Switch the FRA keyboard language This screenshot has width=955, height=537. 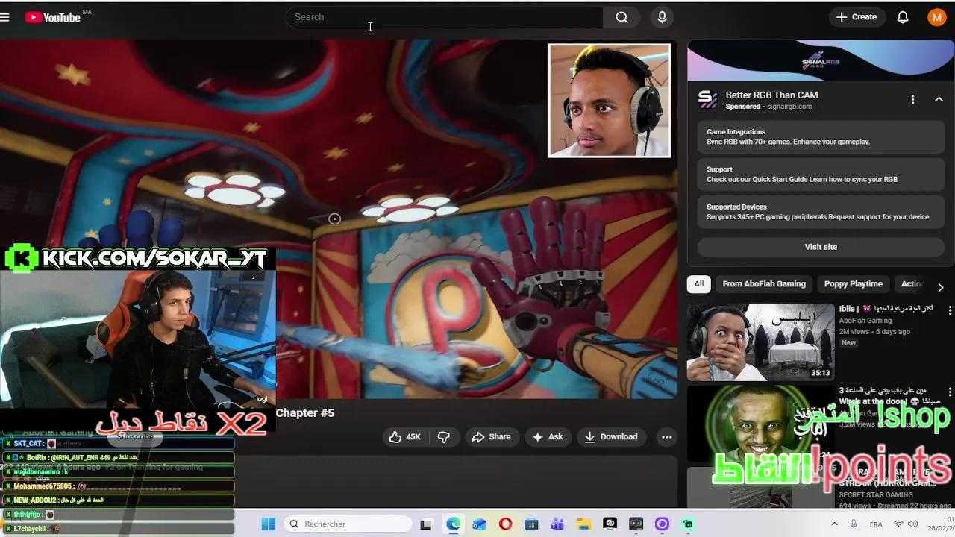click(x=877, y=524)
